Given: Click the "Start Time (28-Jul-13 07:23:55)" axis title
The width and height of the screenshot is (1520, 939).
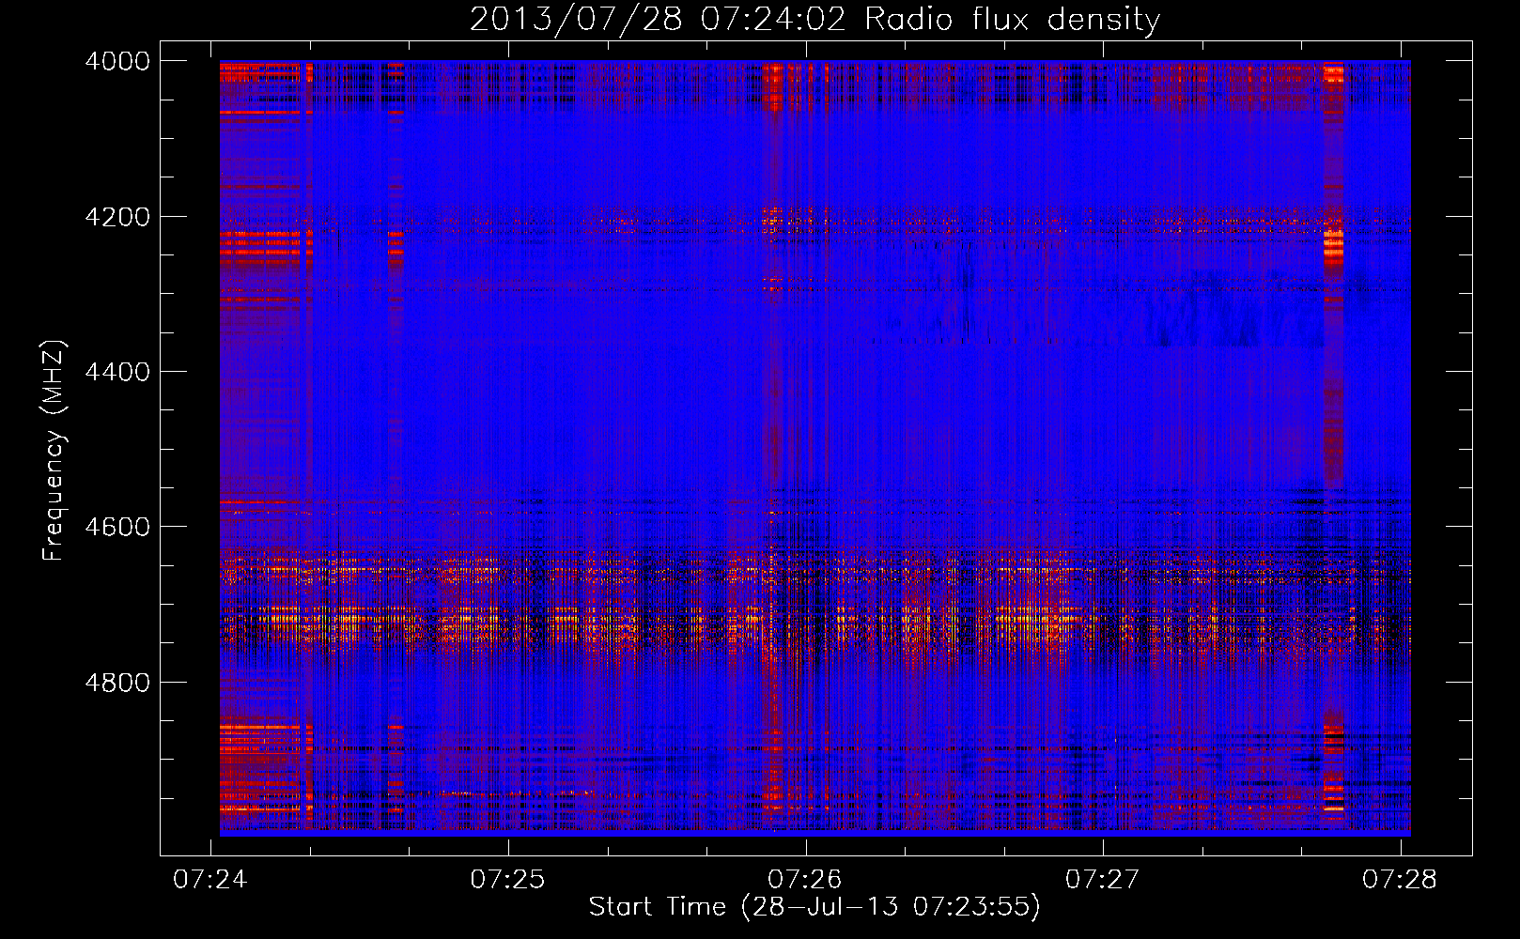Looking at the screenshot, I should [814, 907].
